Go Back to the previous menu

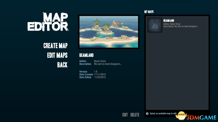point(62,65)
